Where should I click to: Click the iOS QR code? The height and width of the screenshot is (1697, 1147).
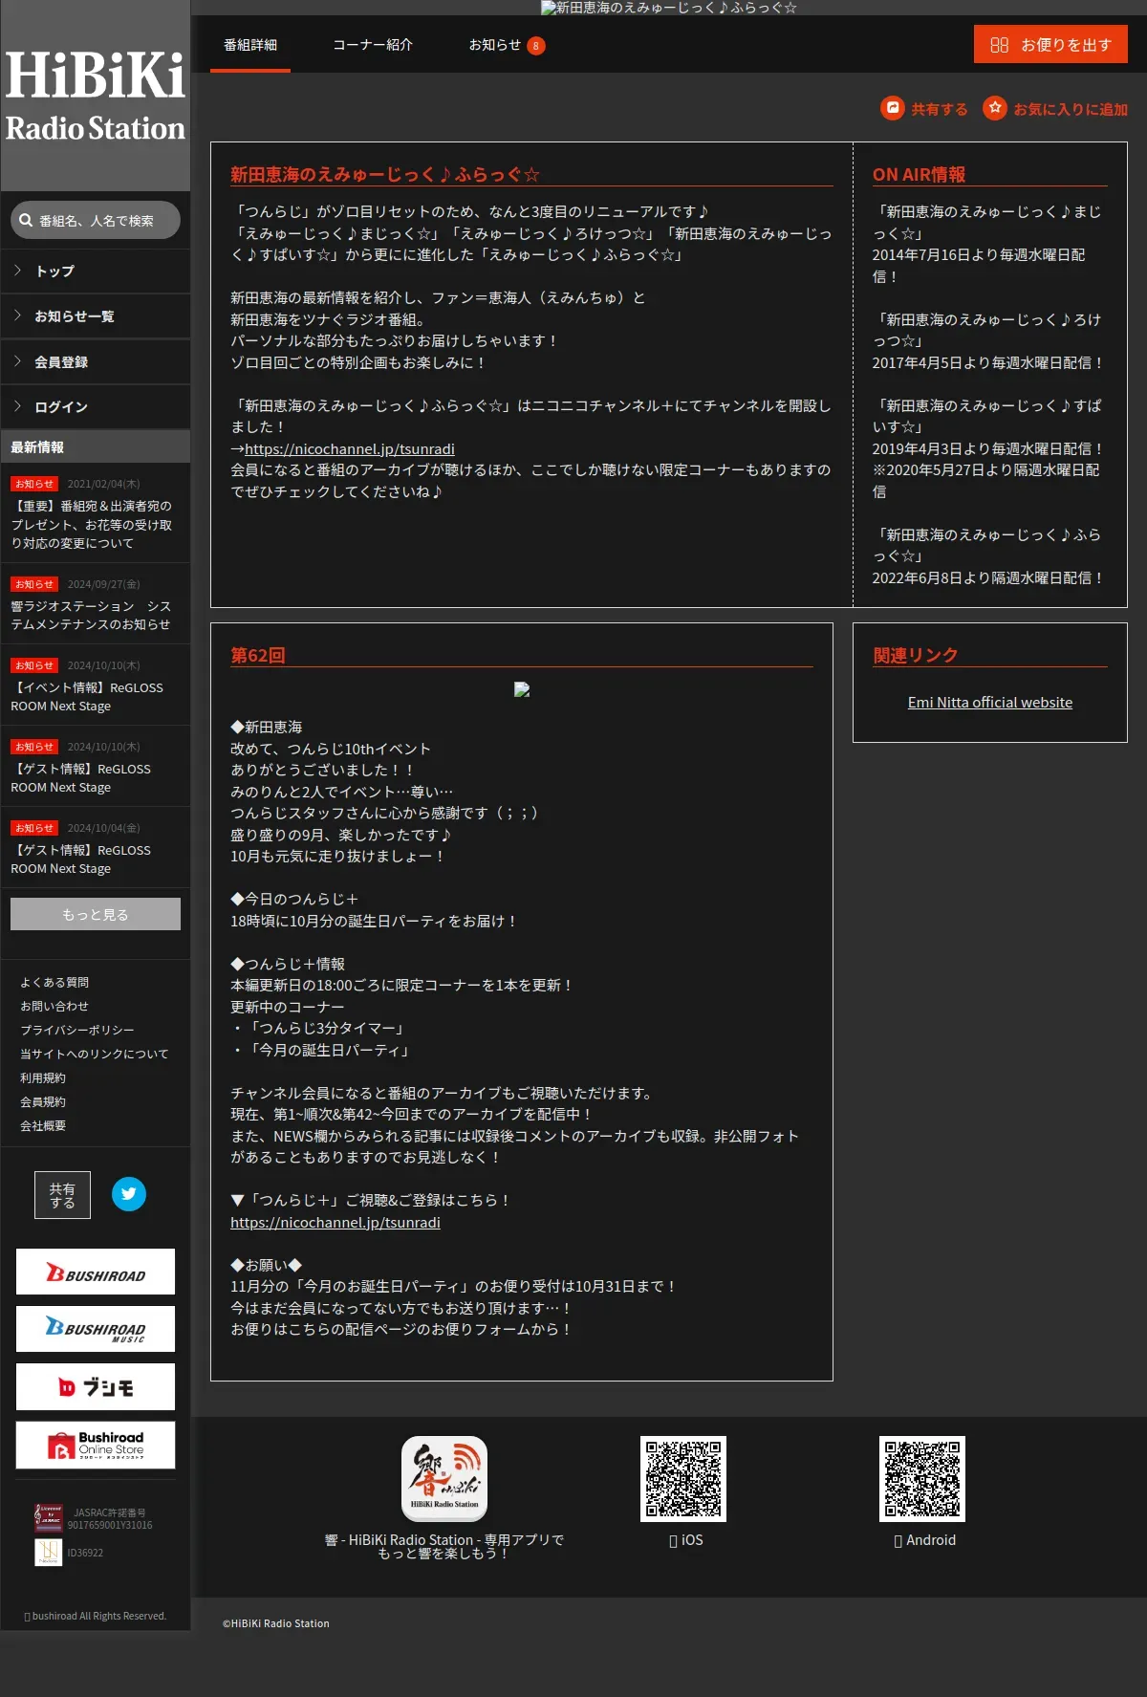(x=683, y=1478)
